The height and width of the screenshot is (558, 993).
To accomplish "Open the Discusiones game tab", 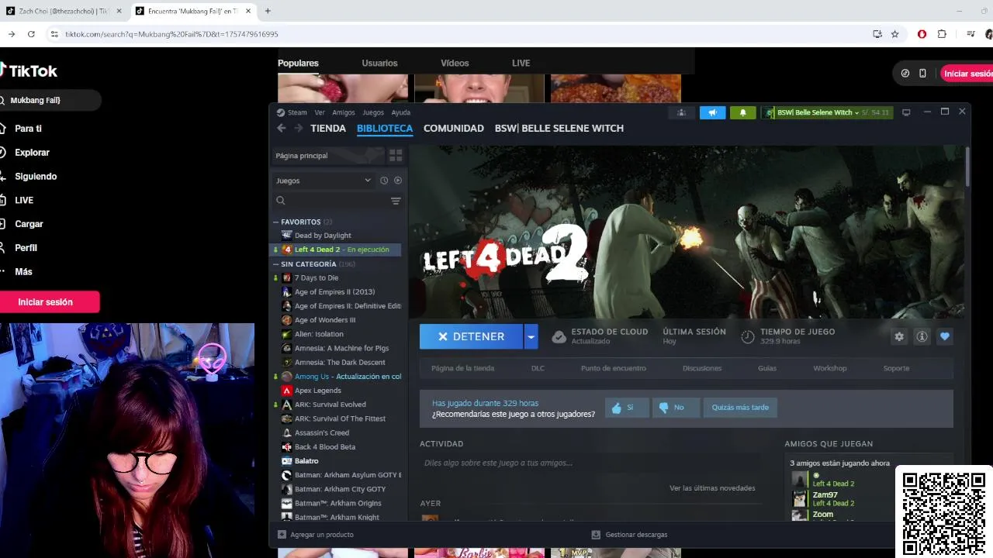I will 702,368.
